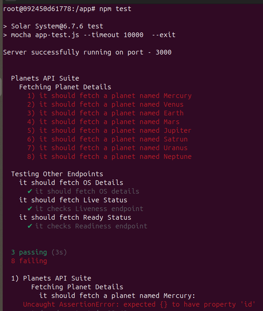Click the mocha app-test.js command line

click(89, 35)
